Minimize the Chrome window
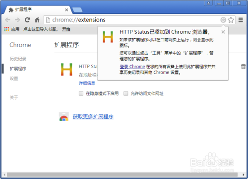The width and height of the screenshot is (248, 179). [219, 3]
